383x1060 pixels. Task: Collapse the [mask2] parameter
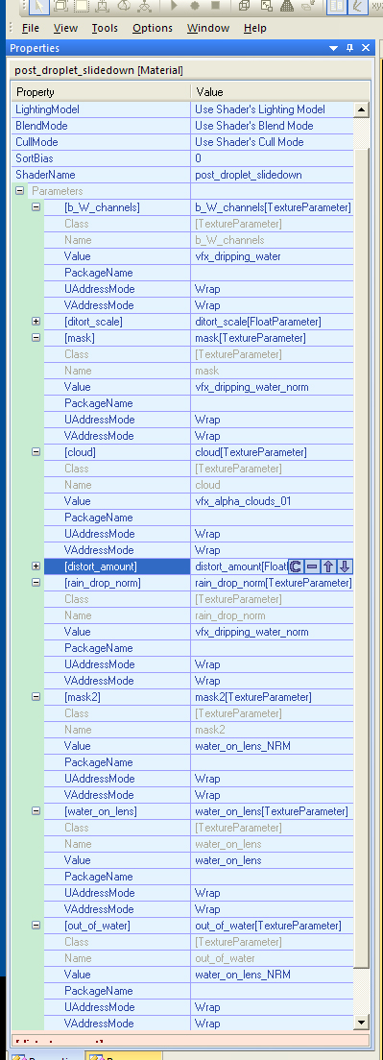(36, 697)
